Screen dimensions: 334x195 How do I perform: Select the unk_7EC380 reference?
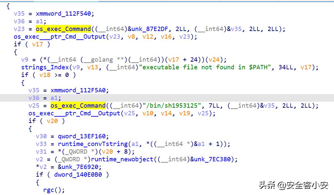[x=212, y=159]
